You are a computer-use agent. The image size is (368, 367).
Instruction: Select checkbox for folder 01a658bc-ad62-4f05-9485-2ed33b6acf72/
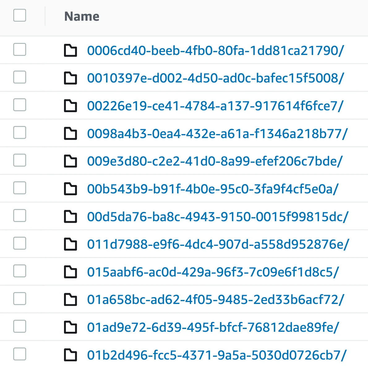[x=20, y=299]
